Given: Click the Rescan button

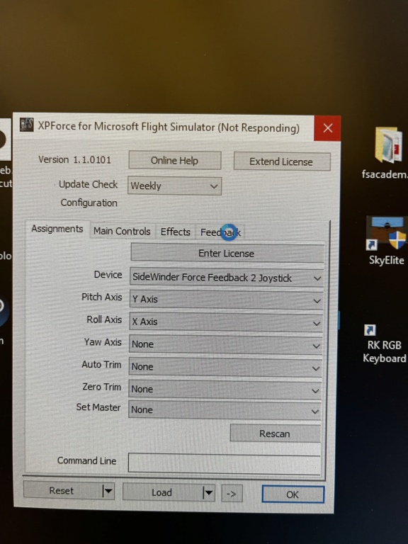Looking at the screenshot, I should (x=275, y=433).
